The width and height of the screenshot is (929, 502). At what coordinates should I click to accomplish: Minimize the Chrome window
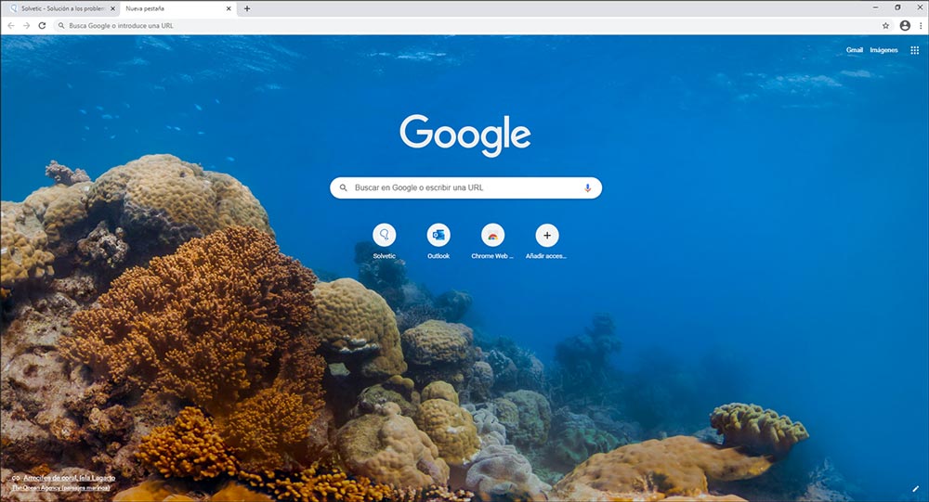pyautogui.click(x=875, y=7)
